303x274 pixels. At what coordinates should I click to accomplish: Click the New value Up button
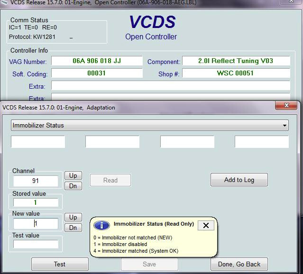click(x=73, y=217)
